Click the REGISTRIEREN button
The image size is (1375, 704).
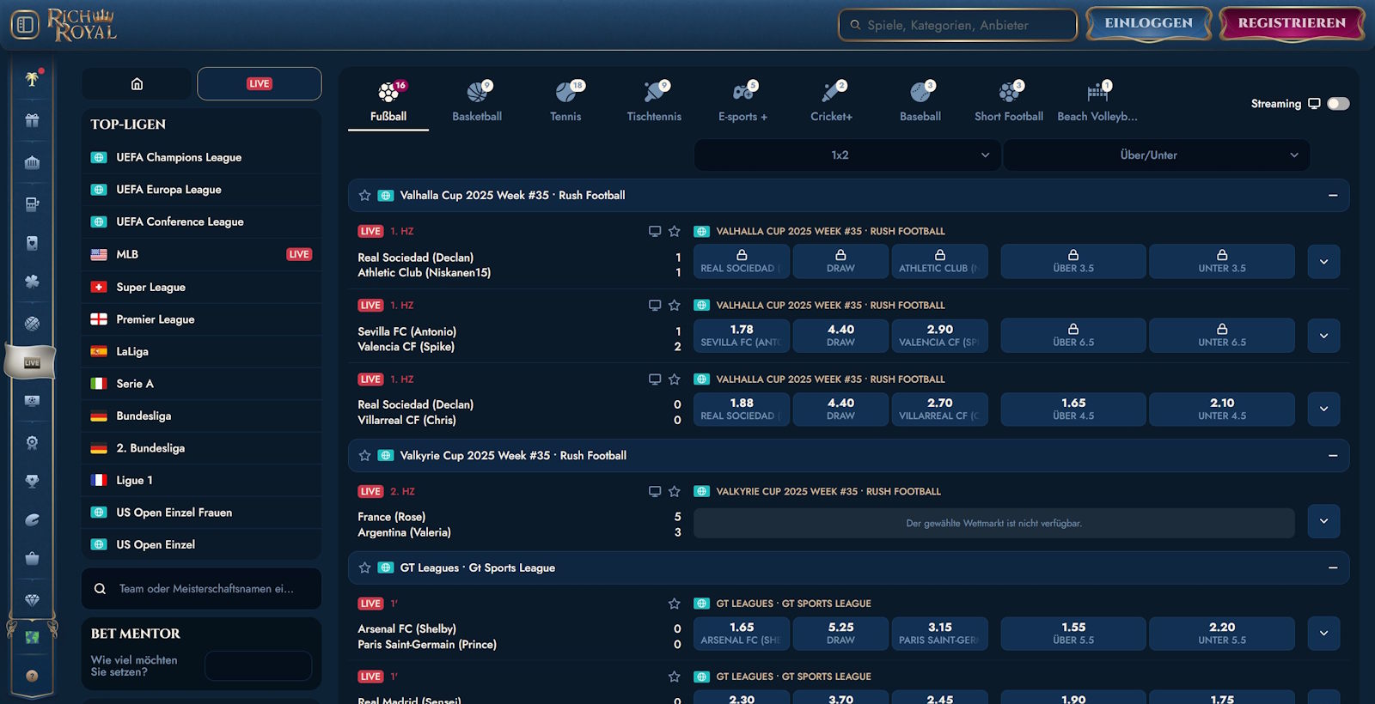click(1291, 23)
